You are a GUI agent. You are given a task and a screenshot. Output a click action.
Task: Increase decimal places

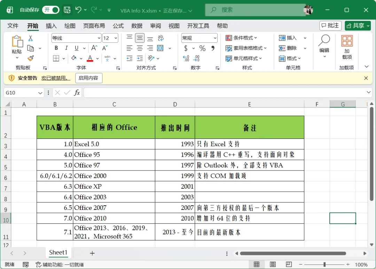(x=186, y=58)
